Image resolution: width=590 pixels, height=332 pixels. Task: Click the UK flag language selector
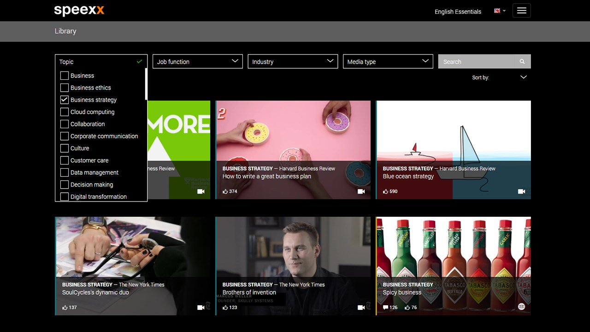click(500, 11)
